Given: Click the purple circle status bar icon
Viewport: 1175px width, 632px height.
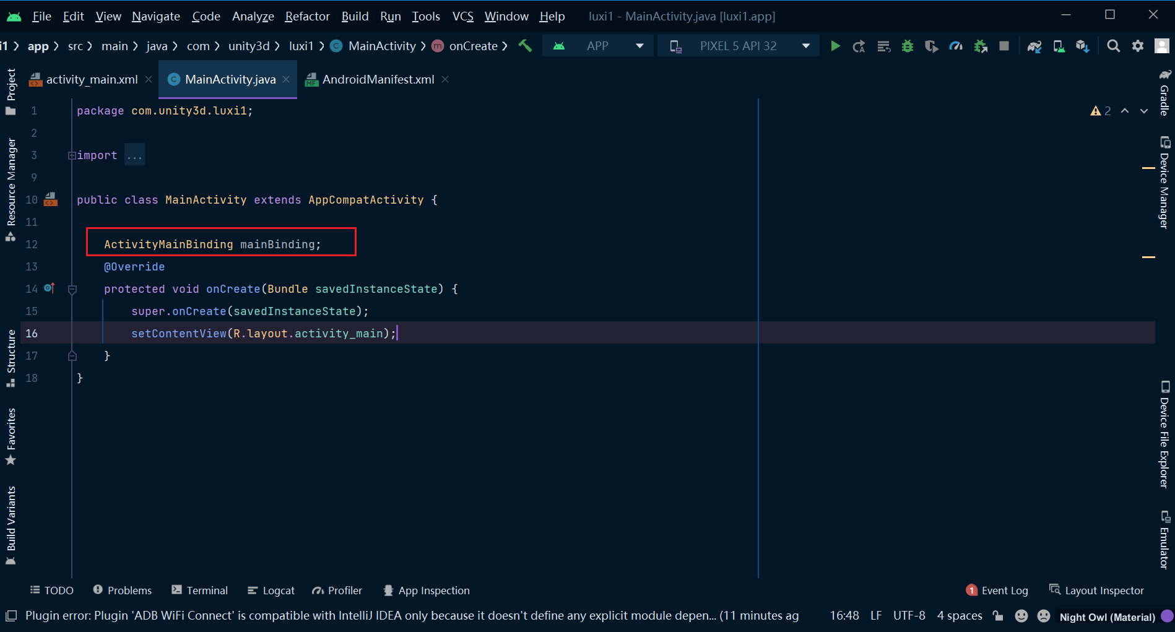Looking at the screenshot, I should 1167,616.
